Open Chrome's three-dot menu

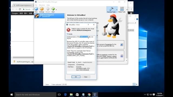click(x=131, y=9)
